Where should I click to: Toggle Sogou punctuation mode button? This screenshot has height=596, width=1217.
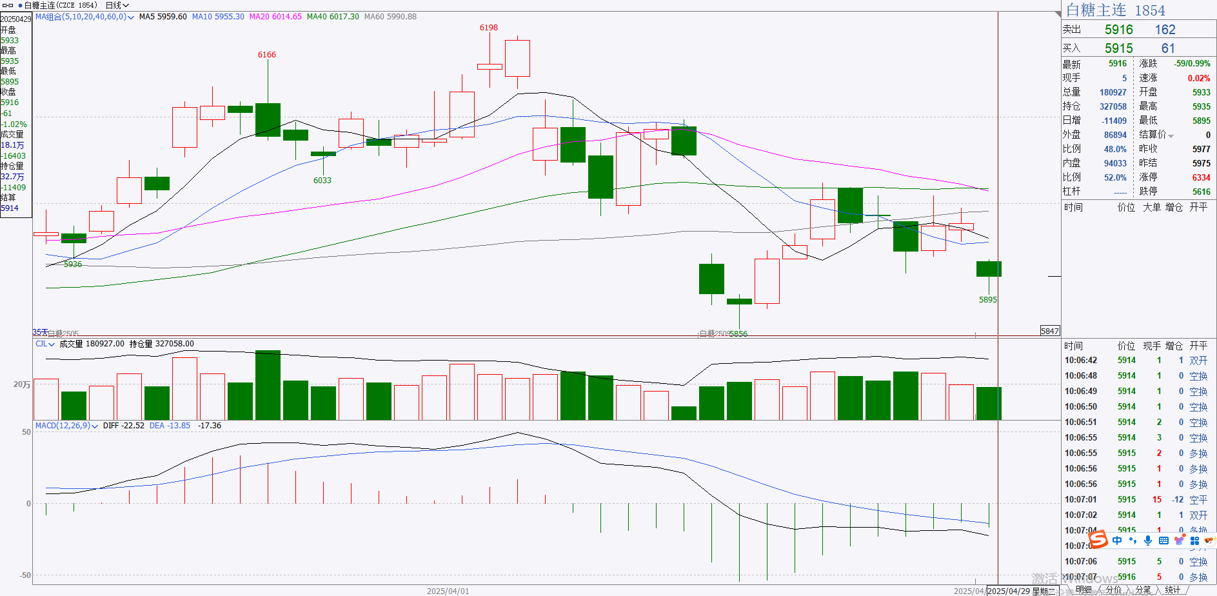pos(1133,541)
